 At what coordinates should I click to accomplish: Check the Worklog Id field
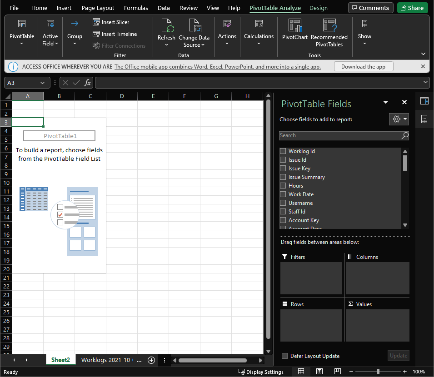pyautogui.click(x=283, y=151)
